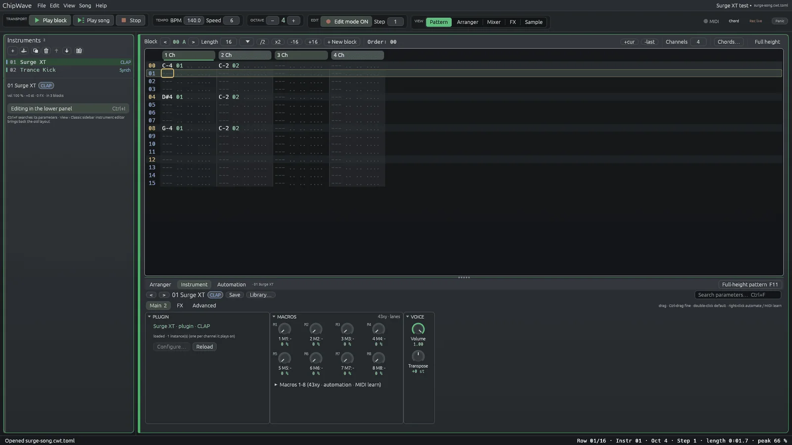Toggle the MIDI indicator
Screen dimensions: 792x445
[x=711, y=21]
